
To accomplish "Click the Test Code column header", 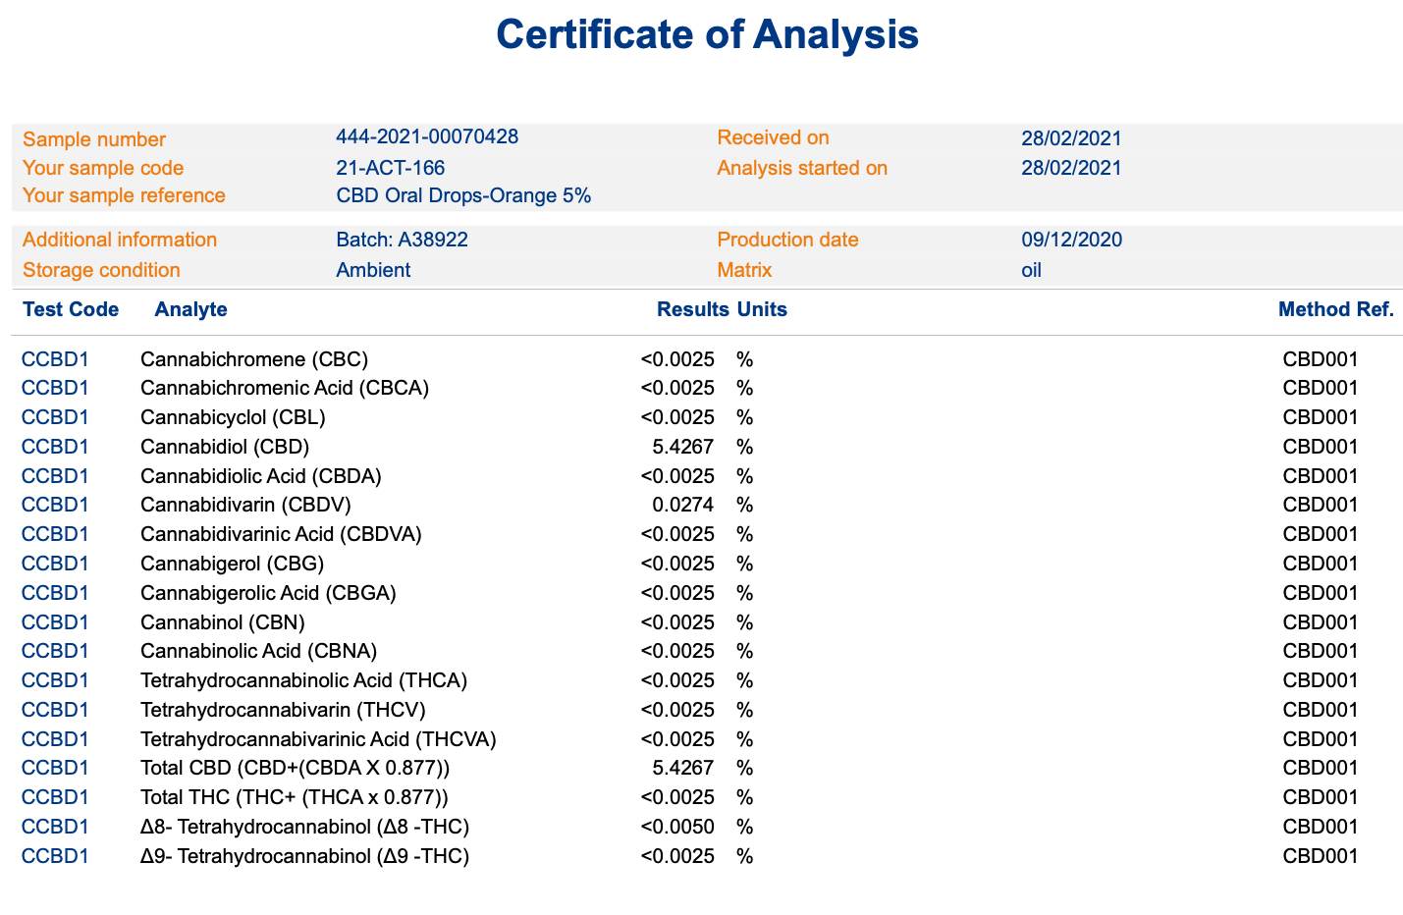I will 71,309.
